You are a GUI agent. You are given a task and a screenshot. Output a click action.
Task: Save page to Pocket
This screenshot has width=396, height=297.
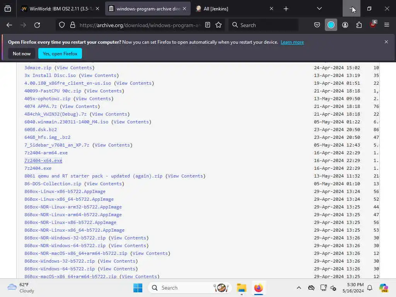pos(317,25)
